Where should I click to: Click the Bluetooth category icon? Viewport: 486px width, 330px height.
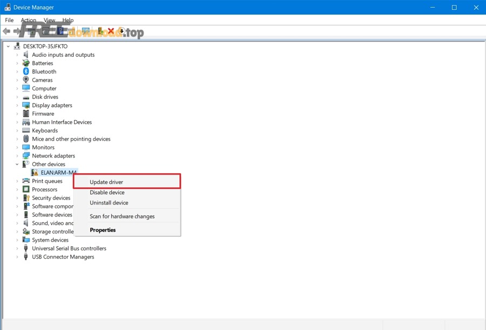[x=26, y=71]
